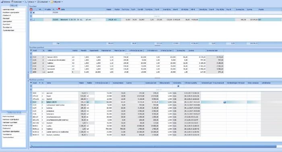Open the Työkalut toolbar dropdown
Viewport: 282px width, 152px height.
[x=30, y=2]
